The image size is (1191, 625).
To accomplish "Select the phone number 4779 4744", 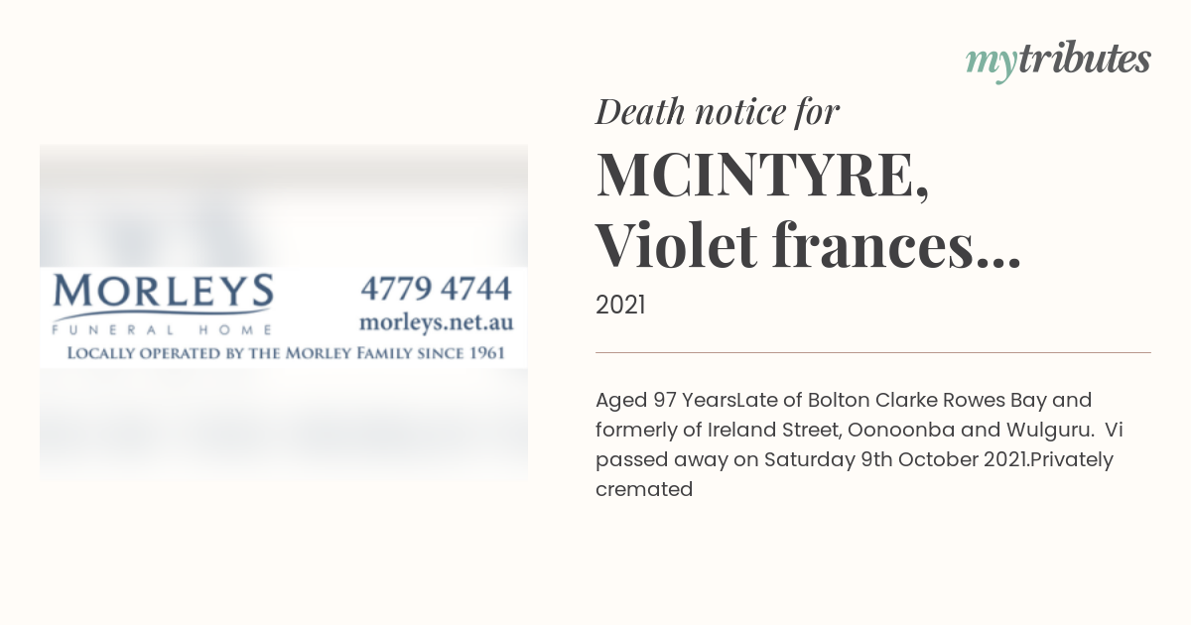I will [x=436, y=289].
